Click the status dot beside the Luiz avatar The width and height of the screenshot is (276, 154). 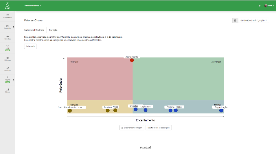click(260, 6)
